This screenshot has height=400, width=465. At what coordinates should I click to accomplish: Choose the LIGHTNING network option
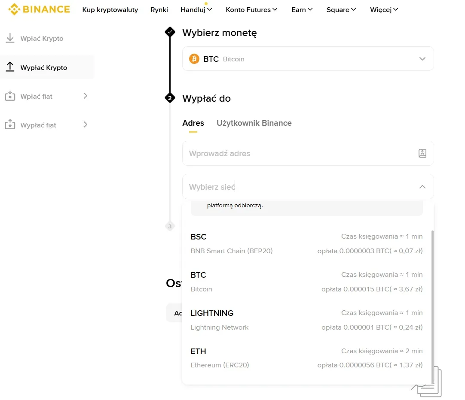point(307,320)
